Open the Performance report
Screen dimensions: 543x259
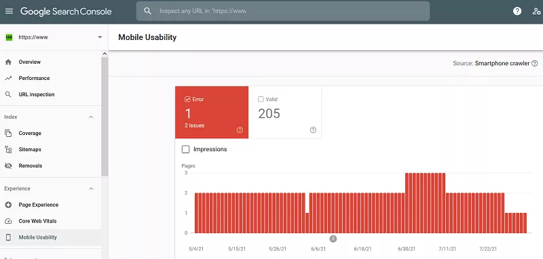click(x=50, y=79)
